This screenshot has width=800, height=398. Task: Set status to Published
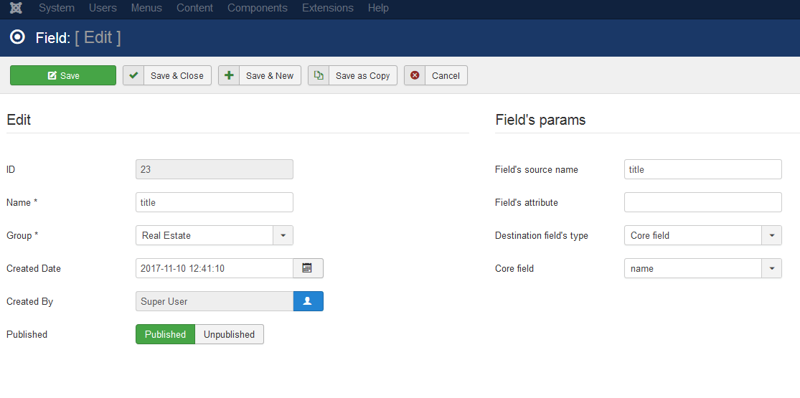pyautogui.click(x=165, y=334)
